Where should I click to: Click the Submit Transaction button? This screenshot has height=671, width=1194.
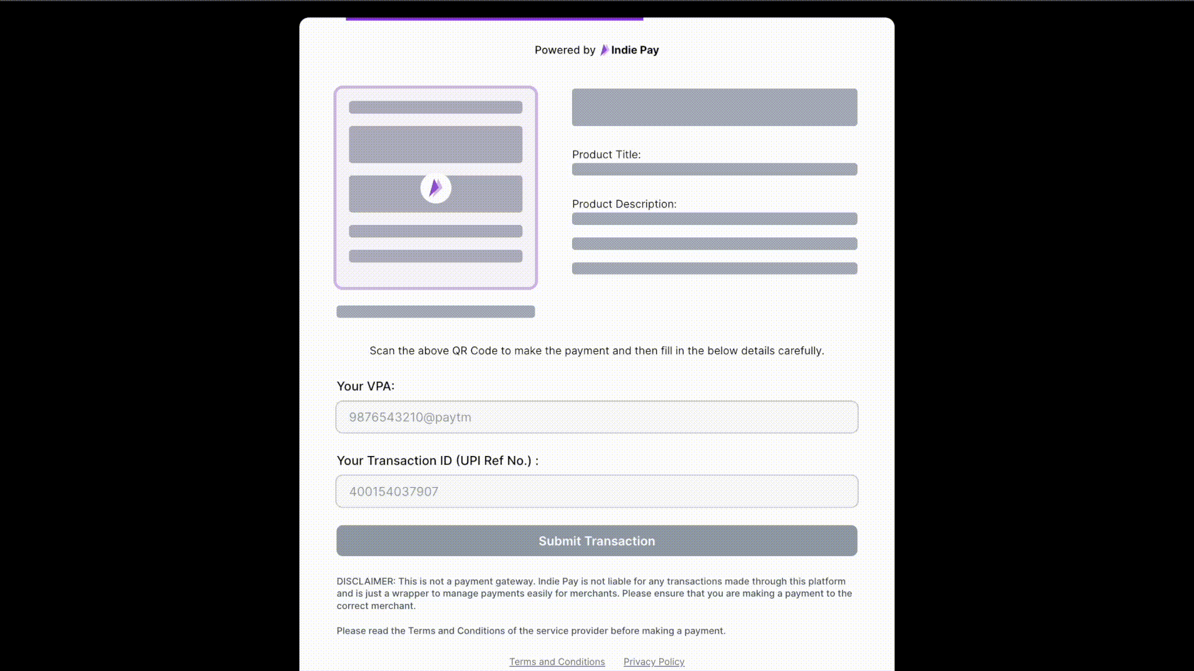point(596,541)
